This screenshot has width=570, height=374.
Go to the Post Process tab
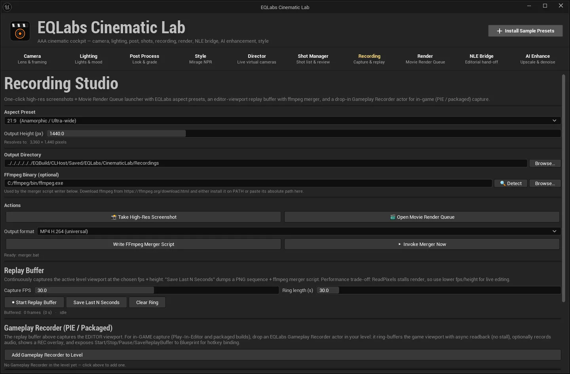coord(144,59)
